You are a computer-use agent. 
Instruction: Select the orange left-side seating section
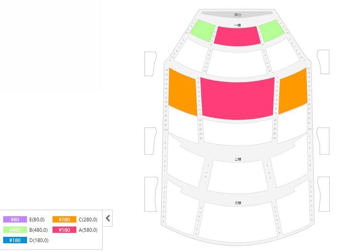tap(182, 93)
